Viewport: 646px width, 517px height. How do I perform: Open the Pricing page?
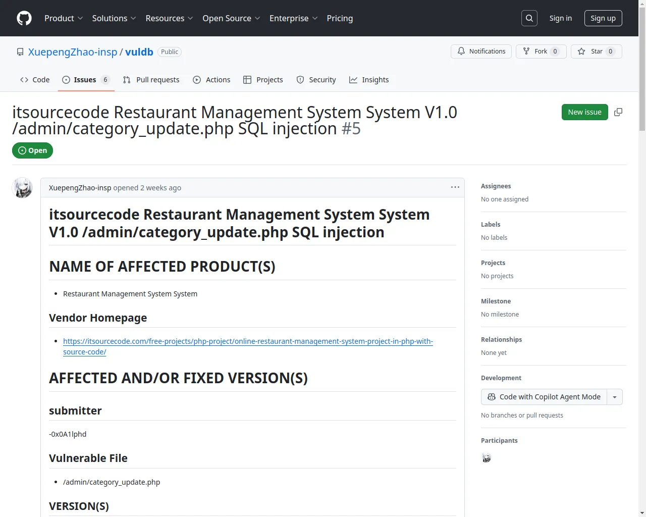pos(340,18)
